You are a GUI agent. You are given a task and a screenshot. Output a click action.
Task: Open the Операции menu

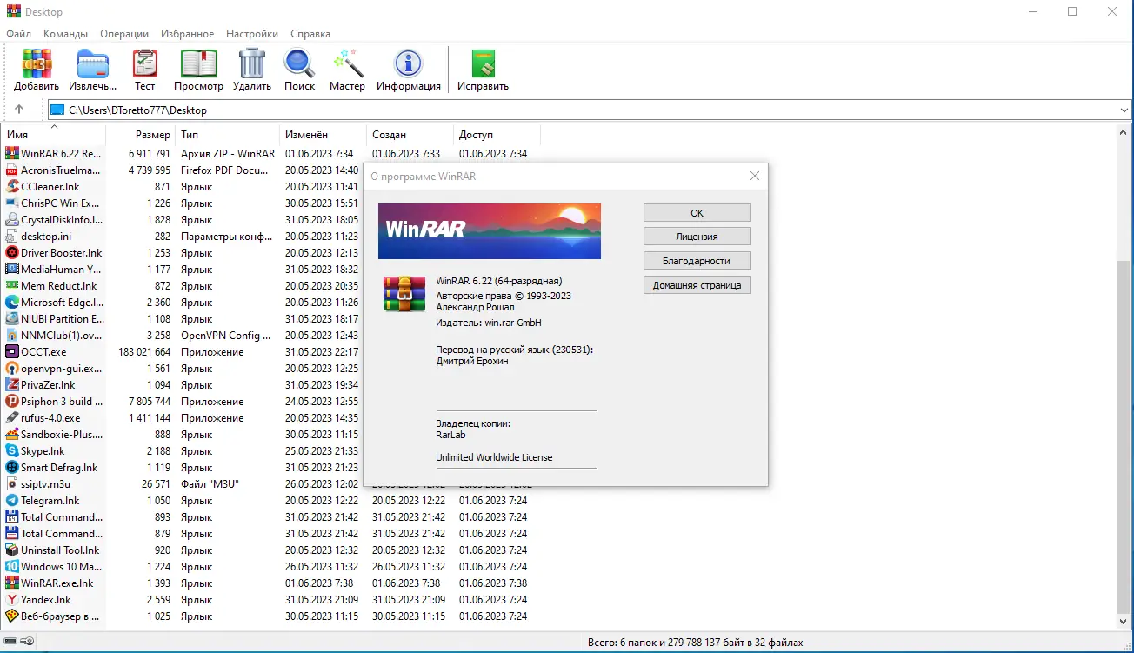tap(124, 34)
